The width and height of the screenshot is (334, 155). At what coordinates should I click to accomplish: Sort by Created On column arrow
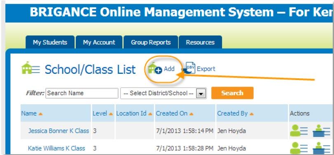pos(191,114)
